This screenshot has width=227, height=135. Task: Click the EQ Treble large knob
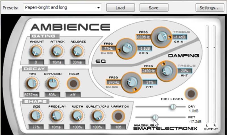(x=161, y=37)
